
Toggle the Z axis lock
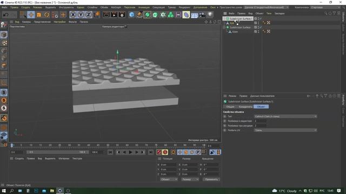89,15
